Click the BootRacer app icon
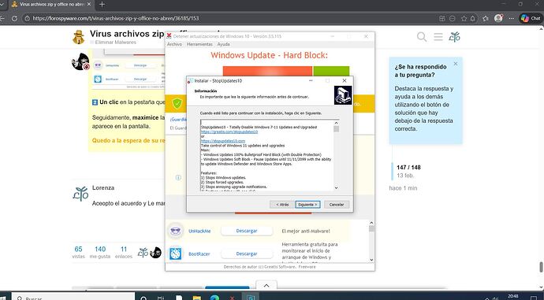 (x=176, y=254)
